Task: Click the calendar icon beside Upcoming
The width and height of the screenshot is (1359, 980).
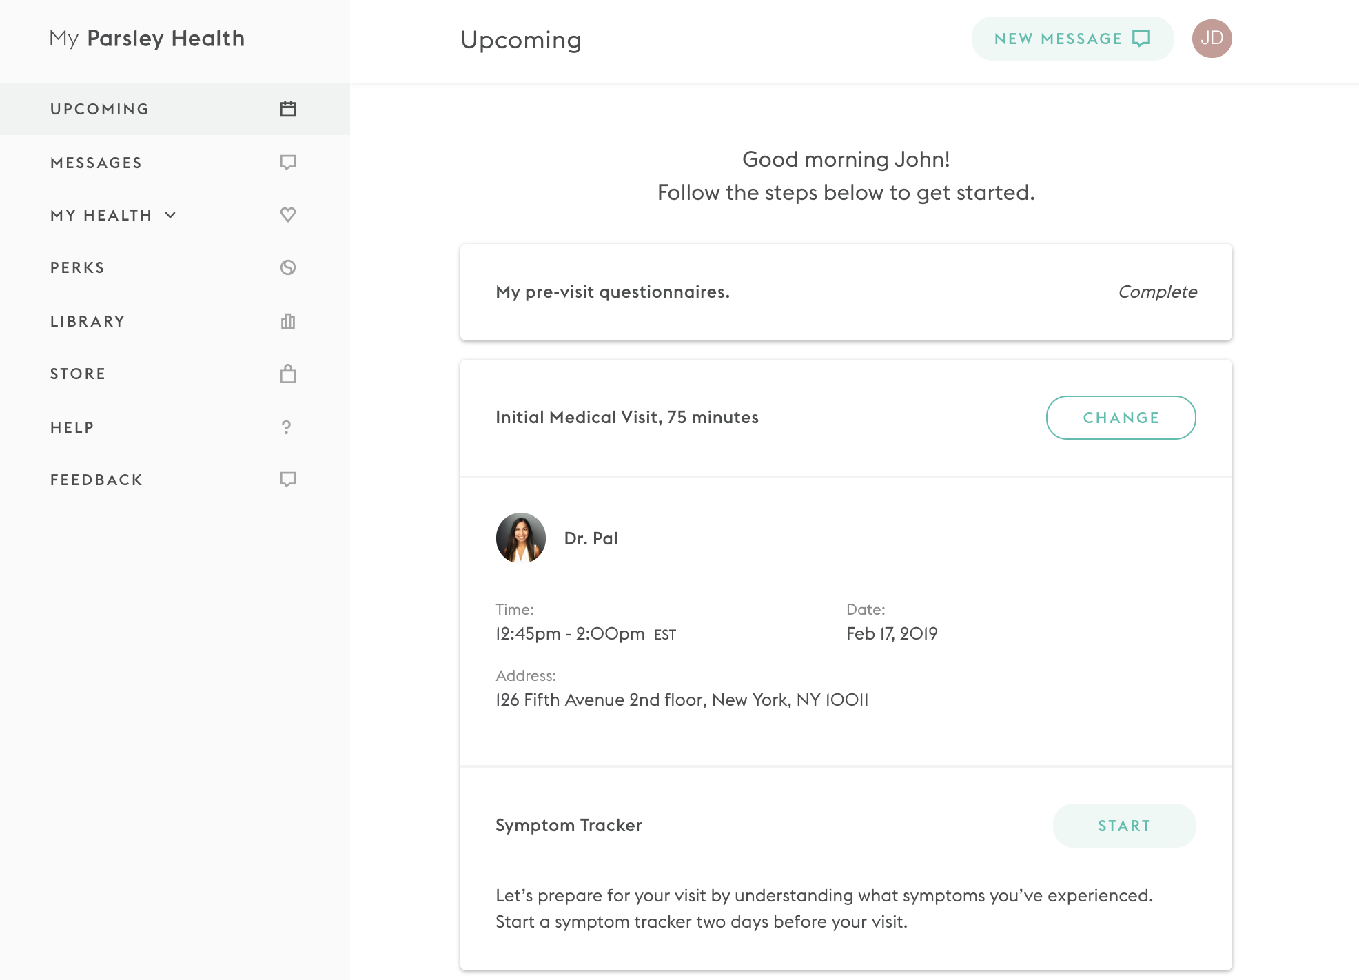Action: click(x=288, y=109)
